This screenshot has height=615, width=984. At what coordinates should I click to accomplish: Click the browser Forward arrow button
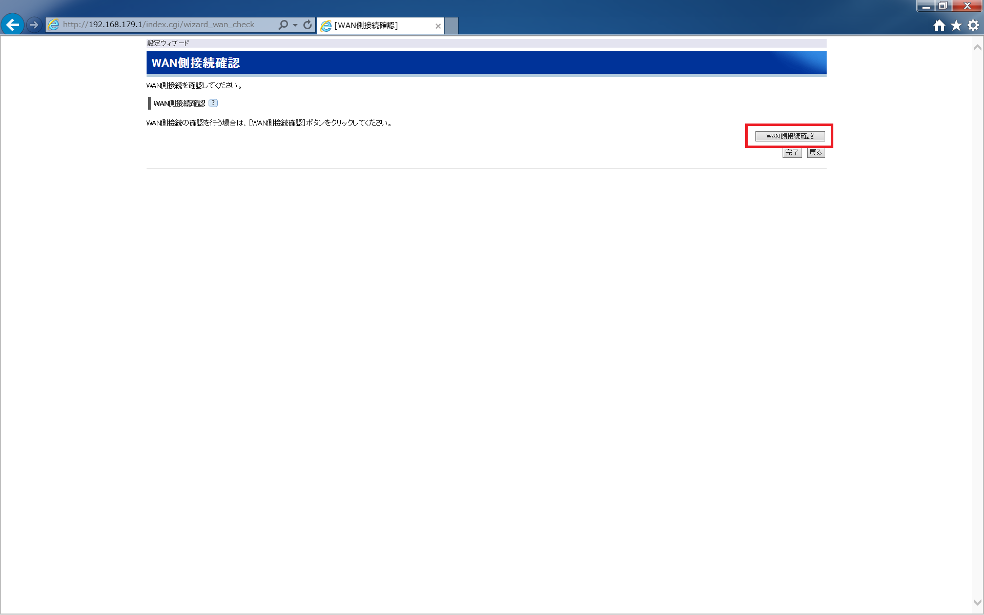(34, 25)
